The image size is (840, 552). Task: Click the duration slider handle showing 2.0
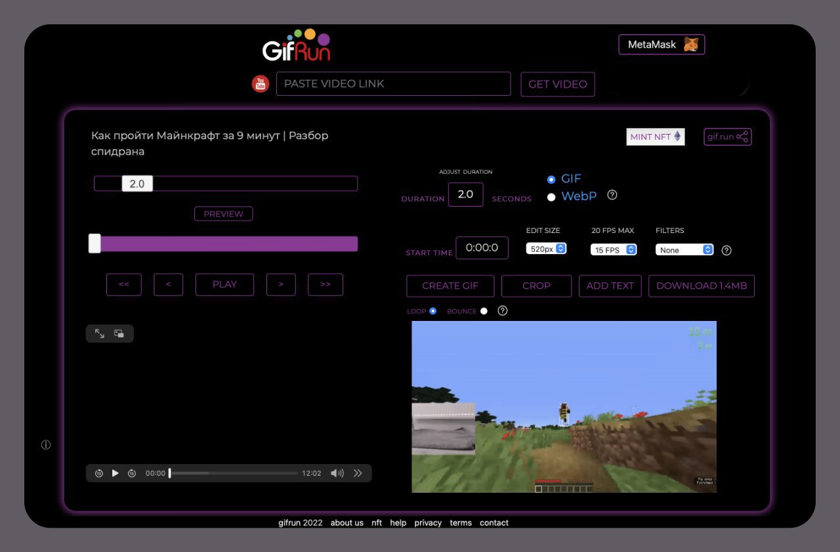(x=137, y=184)
